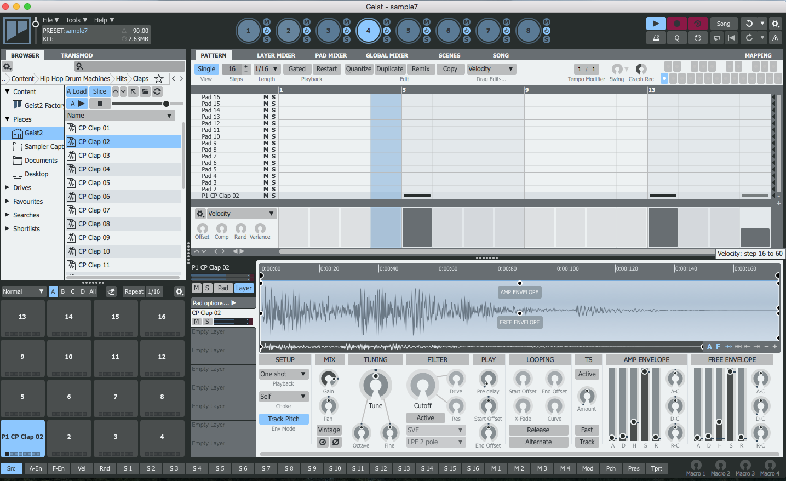
Task: Click the browser refresh icon
Action: pyautogui.click(x=157, y=91)
